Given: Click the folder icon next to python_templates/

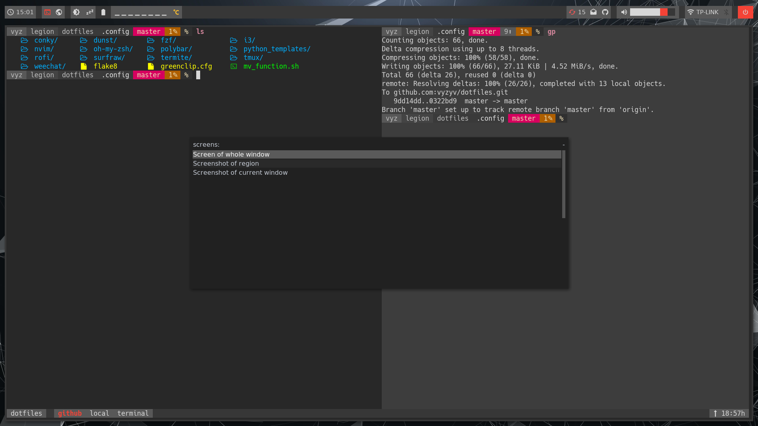Looking at the screenshot, I should (x=234, y=49).
